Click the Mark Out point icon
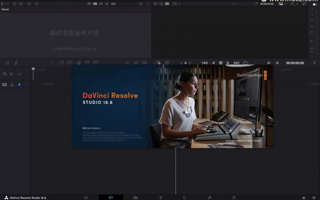This screenshot has height=200, width=320. tap(277, 63)
